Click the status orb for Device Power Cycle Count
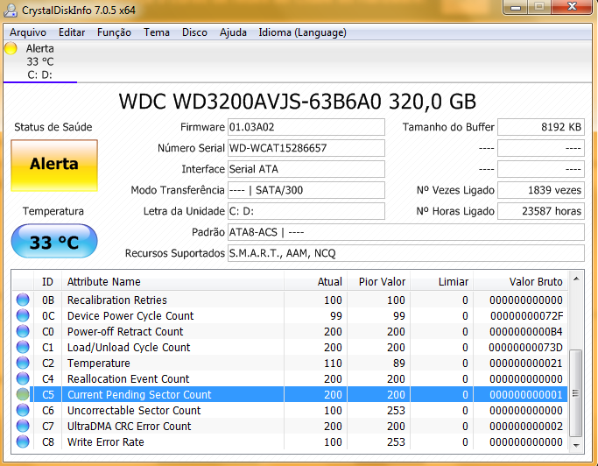 coord(23,315)
